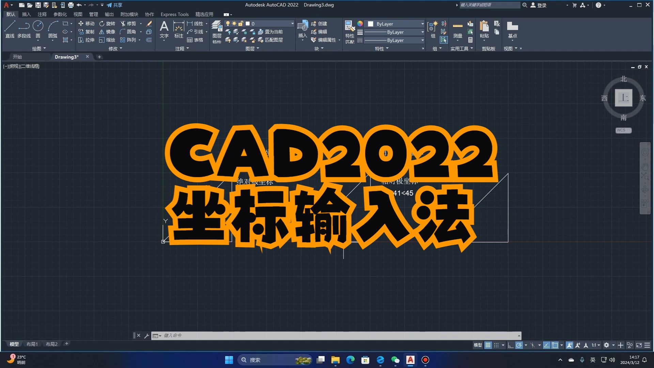Switch to the Layout1 (布局1) tab

pos(32,344)
